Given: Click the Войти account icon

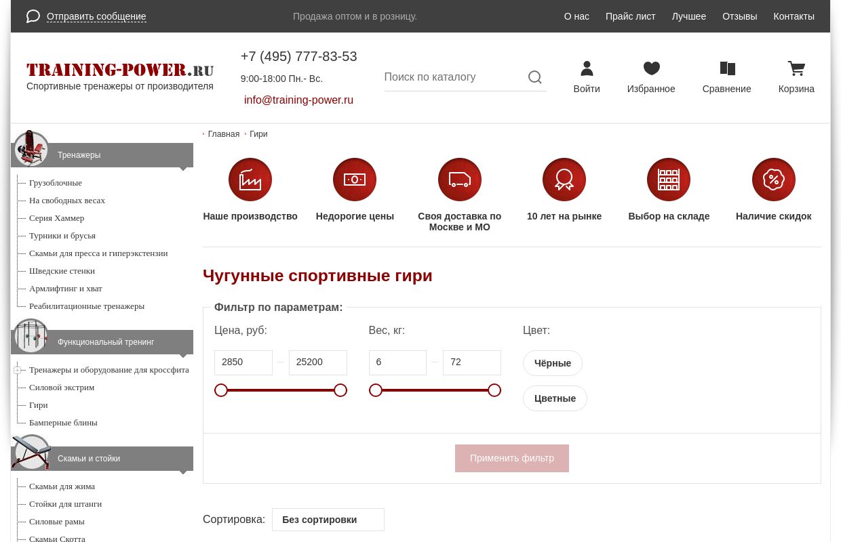Looking at the screenshot, I should [x=587, y=68].
